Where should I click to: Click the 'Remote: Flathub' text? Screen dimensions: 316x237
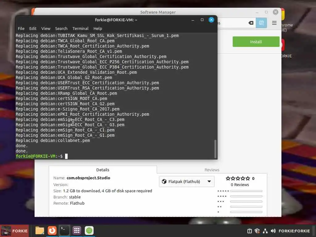tap(69, 203)
